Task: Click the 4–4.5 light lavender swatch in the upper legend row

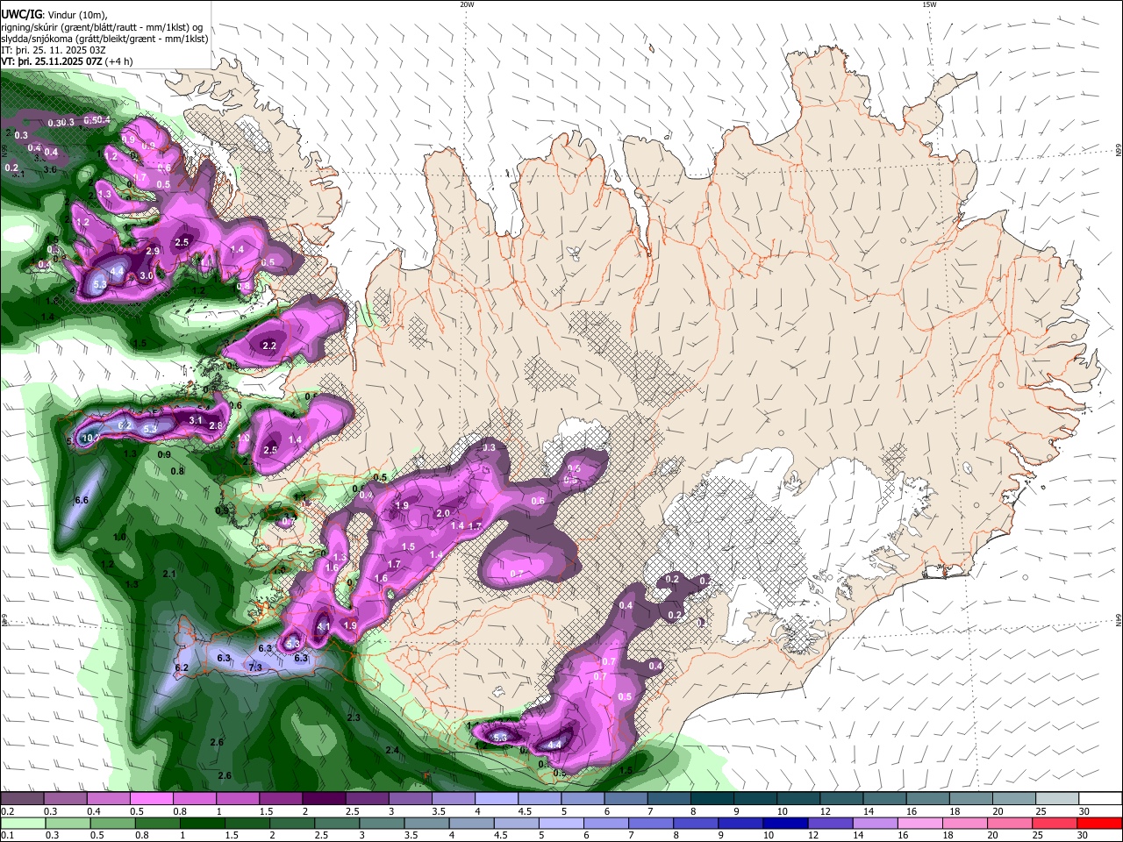Action: coord(497,799)
